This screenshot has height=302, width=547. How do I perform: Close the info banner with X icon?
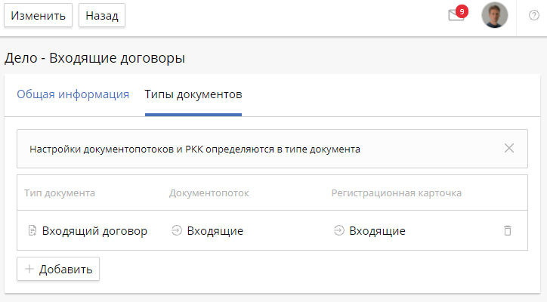pos(509,148)
